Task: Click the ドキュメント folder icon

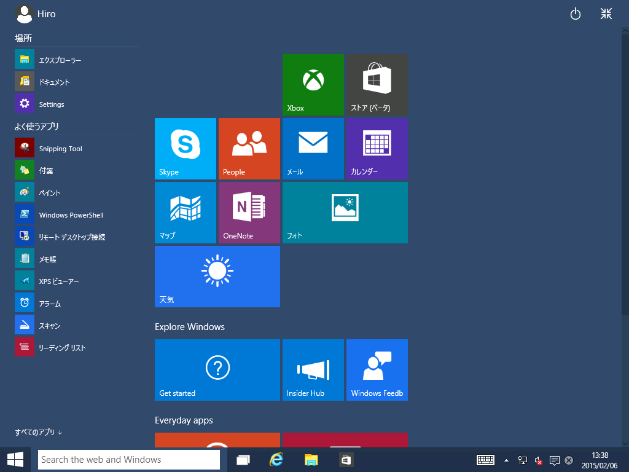Action: [25, 82]
